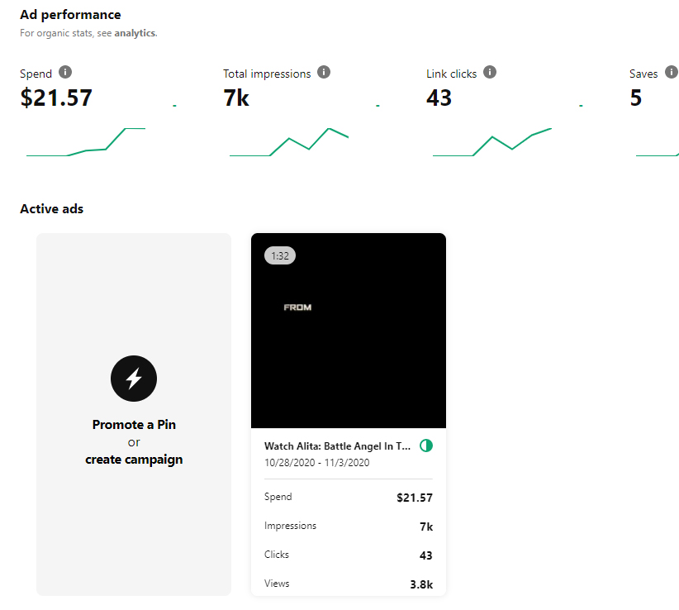Click the create campaign link
Image resolution: width=679 pixels, height=610 pixels.
(134, 460)
